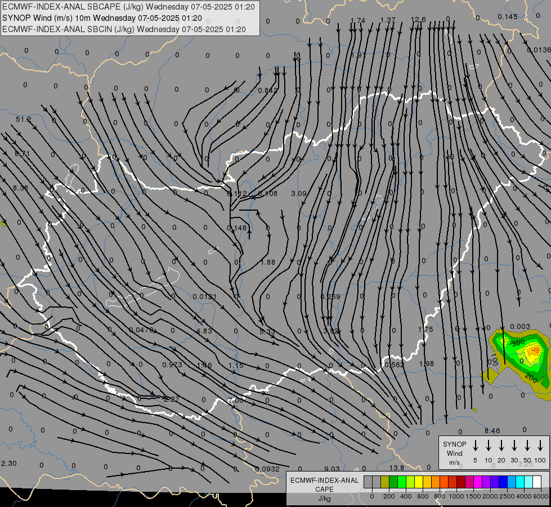Click the SYNOP Wind m/s legend label
551x507 pixels.
[x=454, y=453]
